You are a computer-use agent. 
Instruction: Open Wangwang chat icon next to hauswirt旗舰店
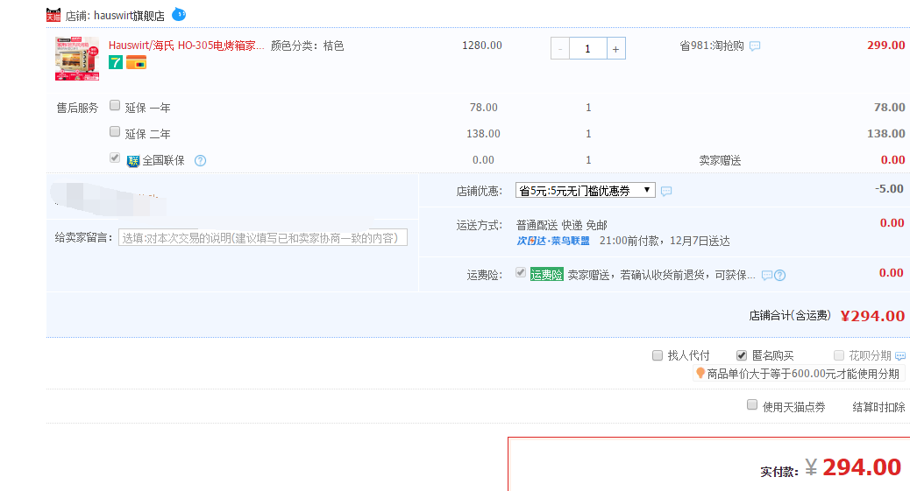click(x=179, y=15)
